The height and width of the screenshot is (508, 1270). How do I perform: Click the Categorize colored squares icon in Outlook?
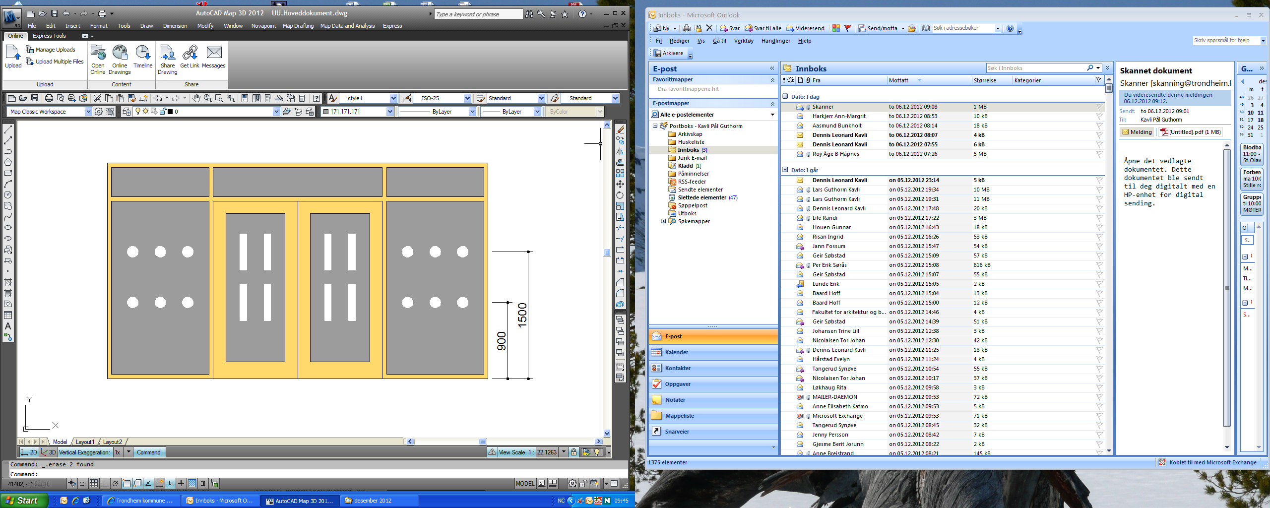click(836, 28)
